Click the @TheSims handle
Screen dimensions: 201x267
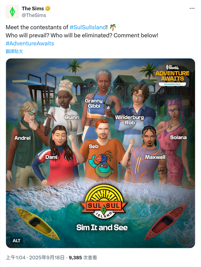(x=34, y=15)
